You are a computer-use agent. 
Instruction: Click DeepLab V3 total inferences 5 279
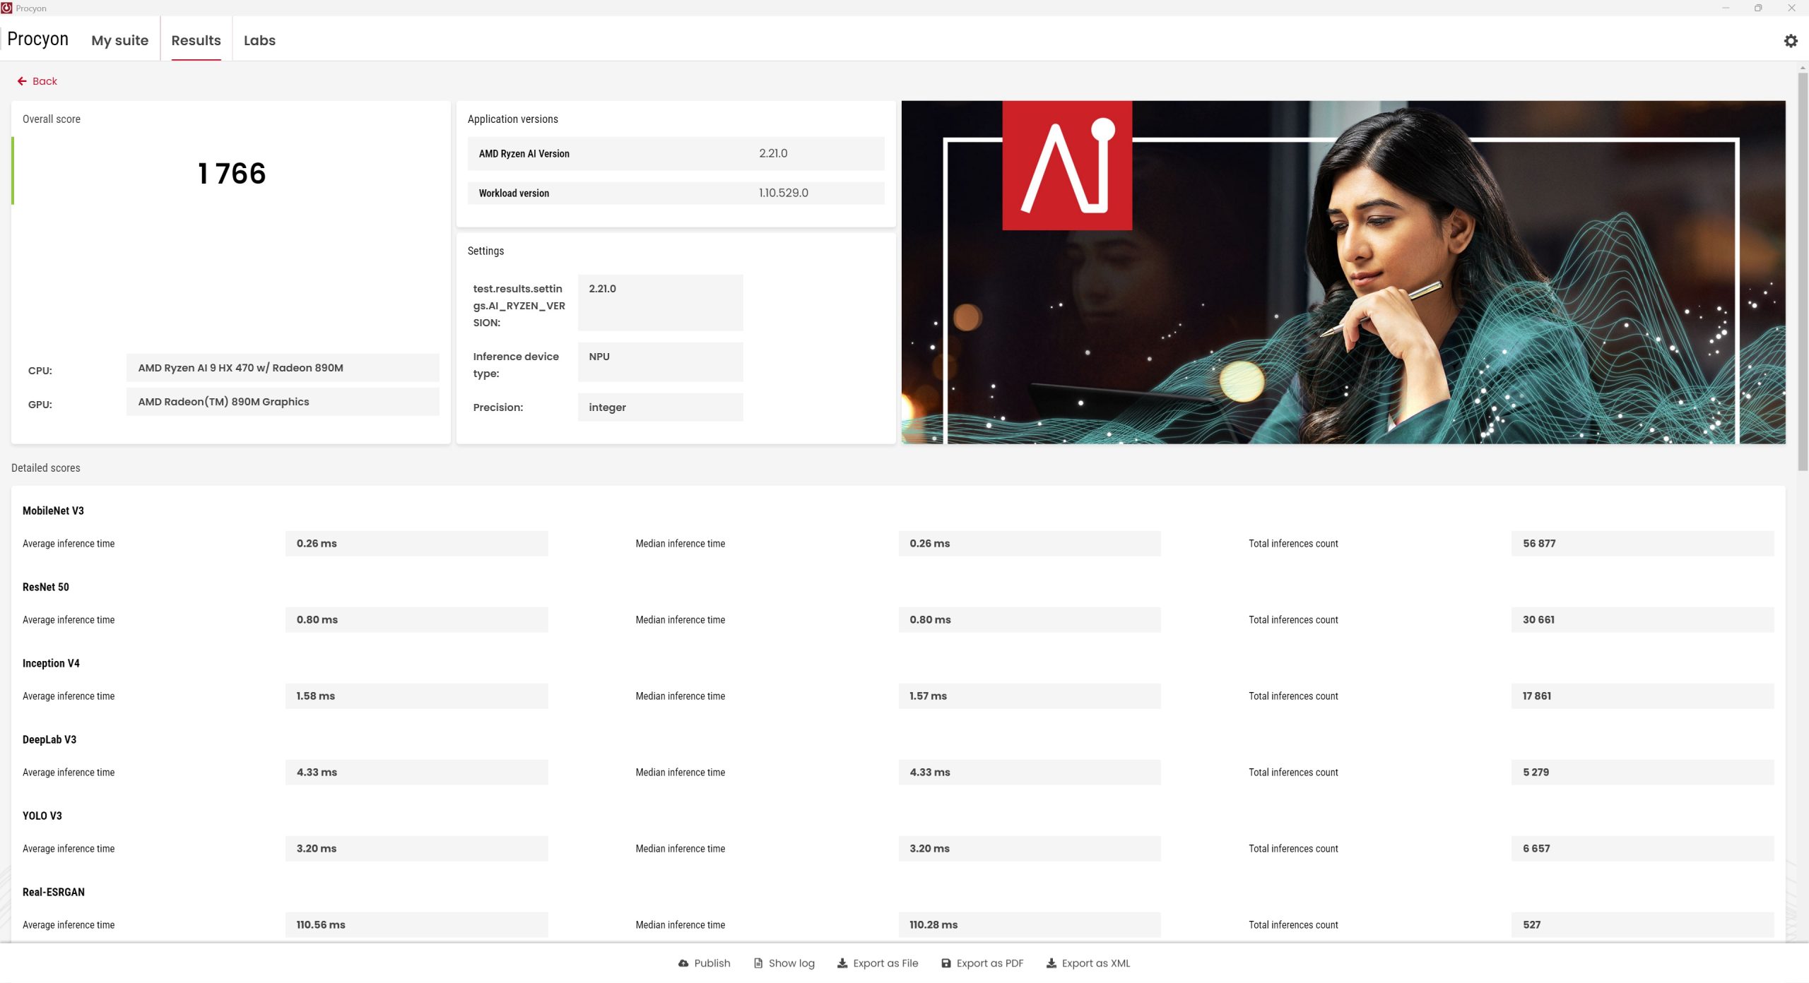(x=1642, y=773)
